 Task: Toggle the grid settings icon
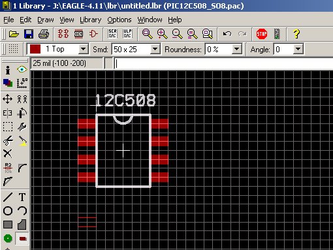pos(13,49)
